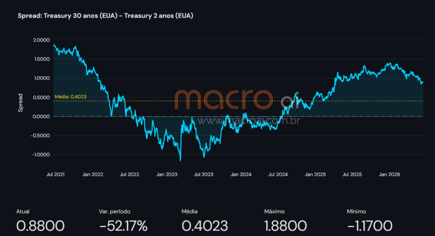Viewport: 435px width, 236px height.
Task: Click the "Mínimo" statistic label
Action: tap(356, 212)
